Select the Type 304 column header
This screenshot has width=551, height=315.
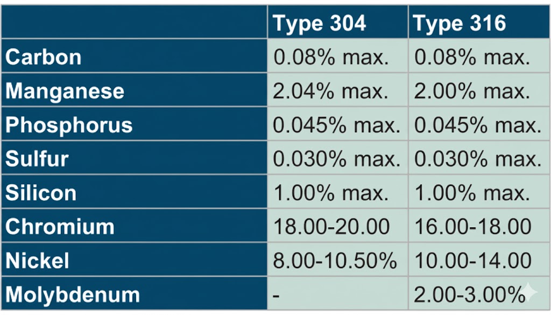[x=320, y=23]
